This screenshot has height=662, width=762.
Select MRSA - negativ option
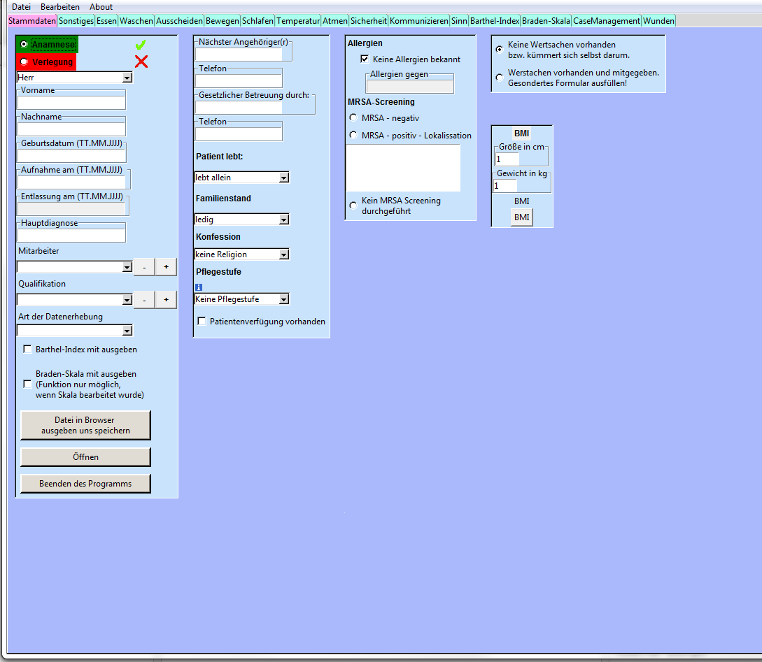coord(353,117)
